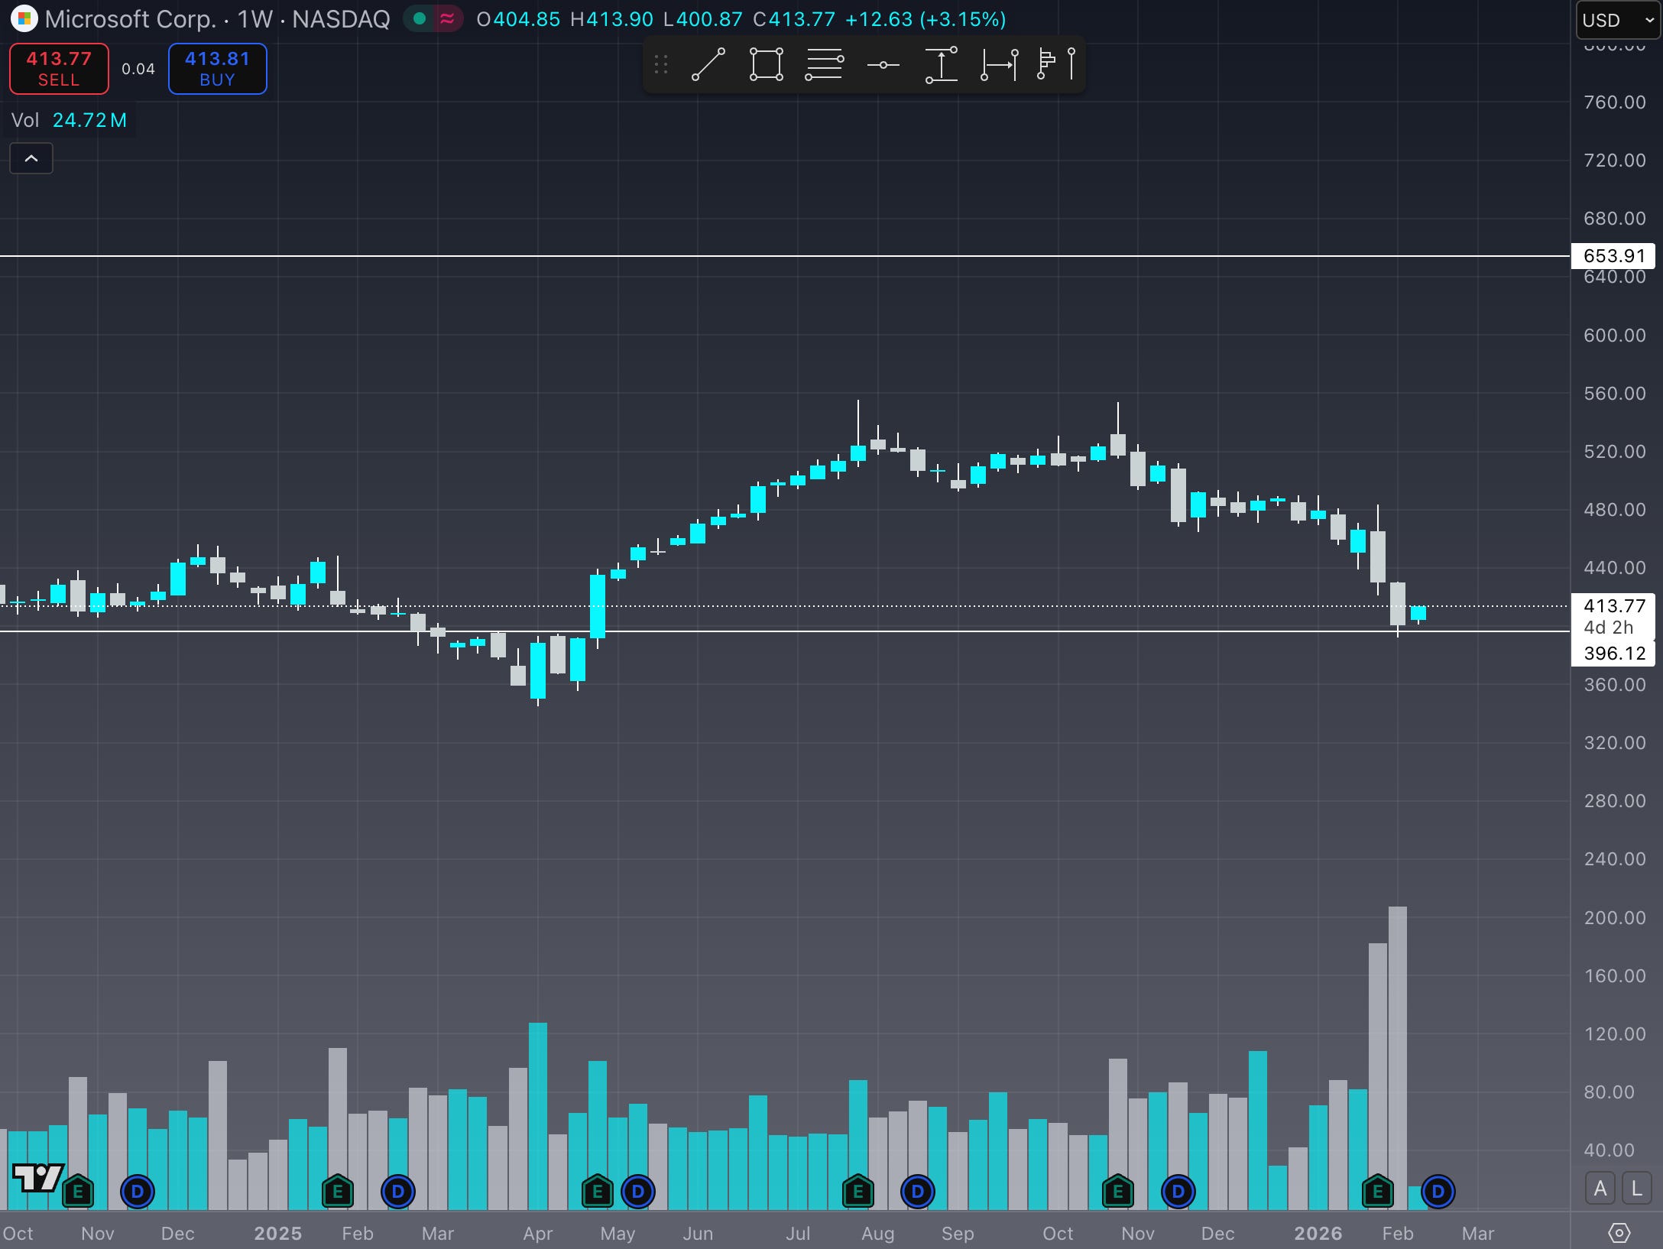
Task: Click the Microsoft logo beside the symbol name
Action: (x=24, y=19)
